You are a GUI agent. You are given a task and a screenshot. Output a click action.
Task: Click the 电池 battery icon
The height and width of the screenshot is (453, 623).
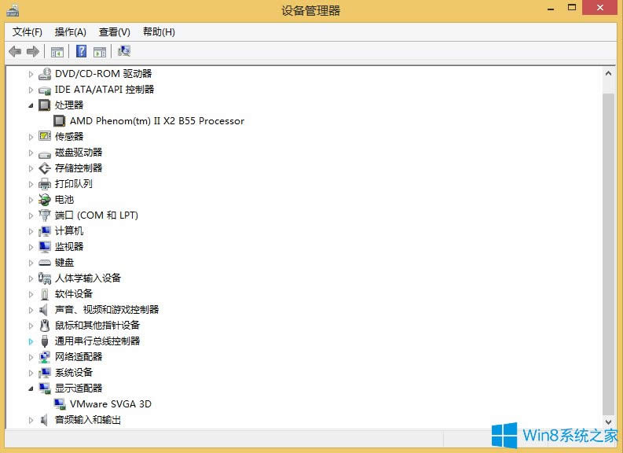(45, 200)
